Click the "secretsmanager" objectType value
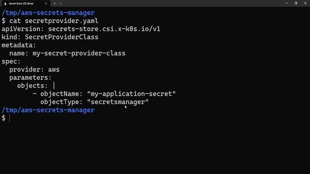The width and height of the screenshot is (310, 174). 118,102
